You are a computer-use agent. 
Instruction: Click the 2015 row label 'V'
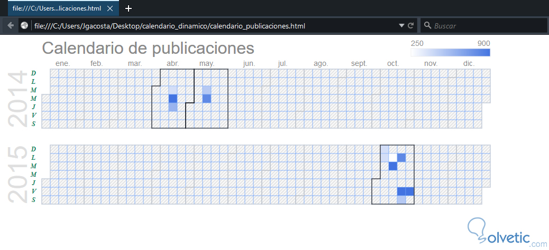(34, 191)
